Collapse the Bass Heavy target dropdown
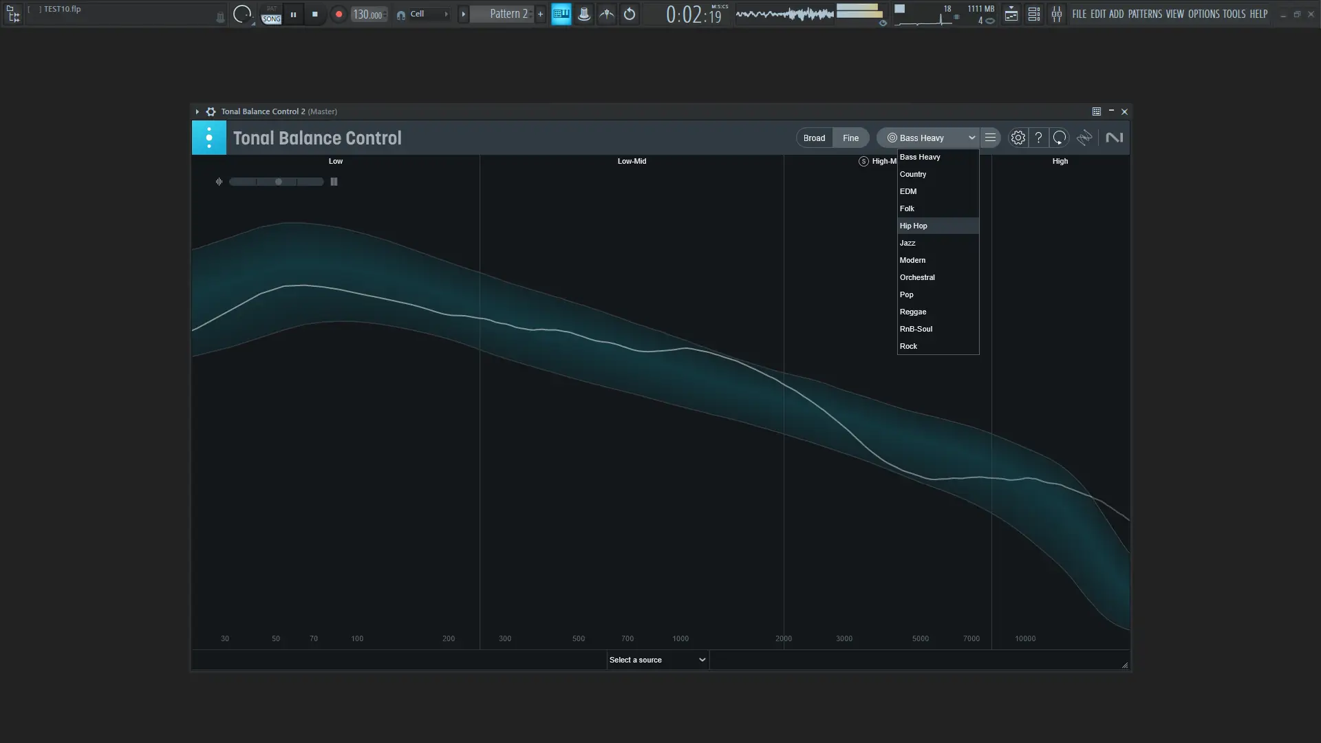This screenshot has height=743, width=1321. point(971,138)
